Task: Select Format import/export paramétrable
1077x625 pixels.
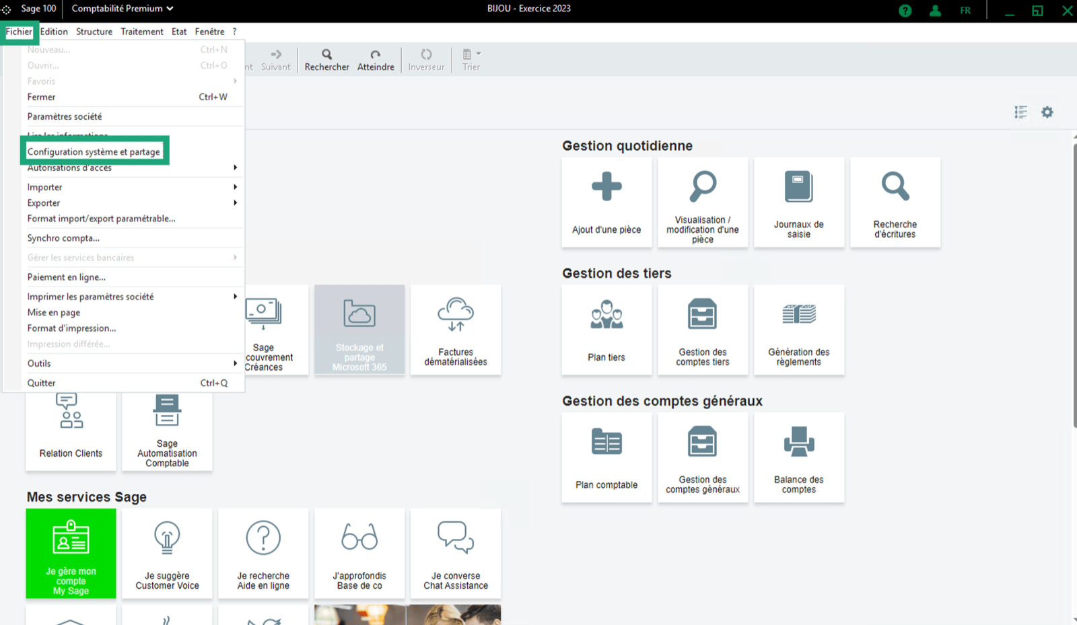Action: pyautogui.click(x=133, y=219)
